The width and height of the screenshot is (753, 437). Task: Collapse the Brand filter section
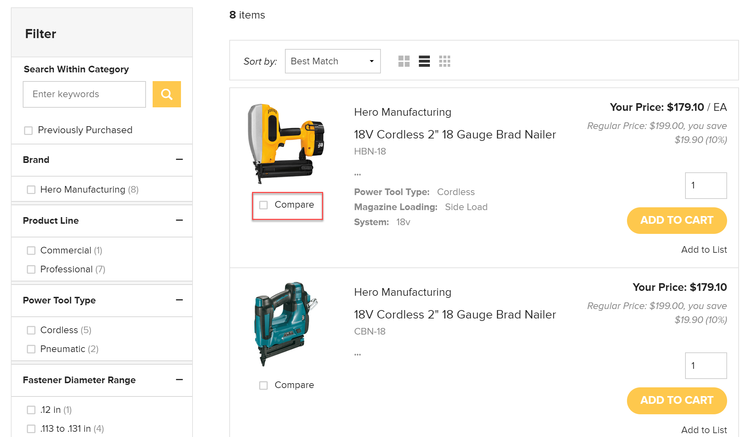point(179,159)
